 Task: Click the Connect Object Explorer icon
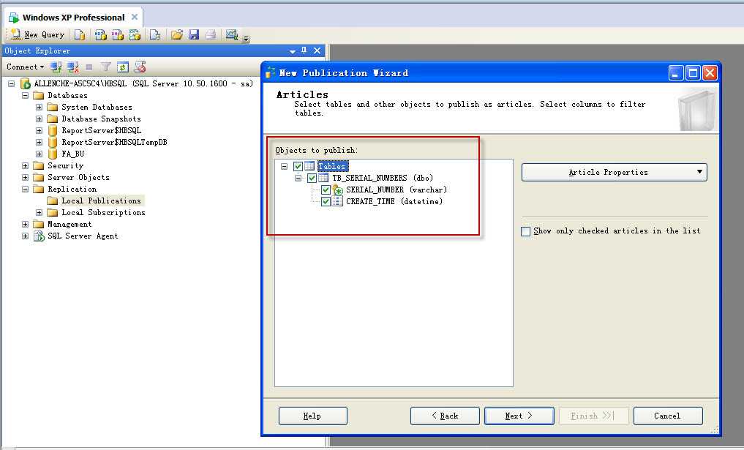(x=56, y=67)
